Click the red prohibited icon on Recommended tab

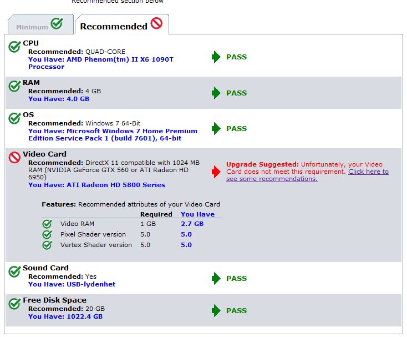point(156,23)
